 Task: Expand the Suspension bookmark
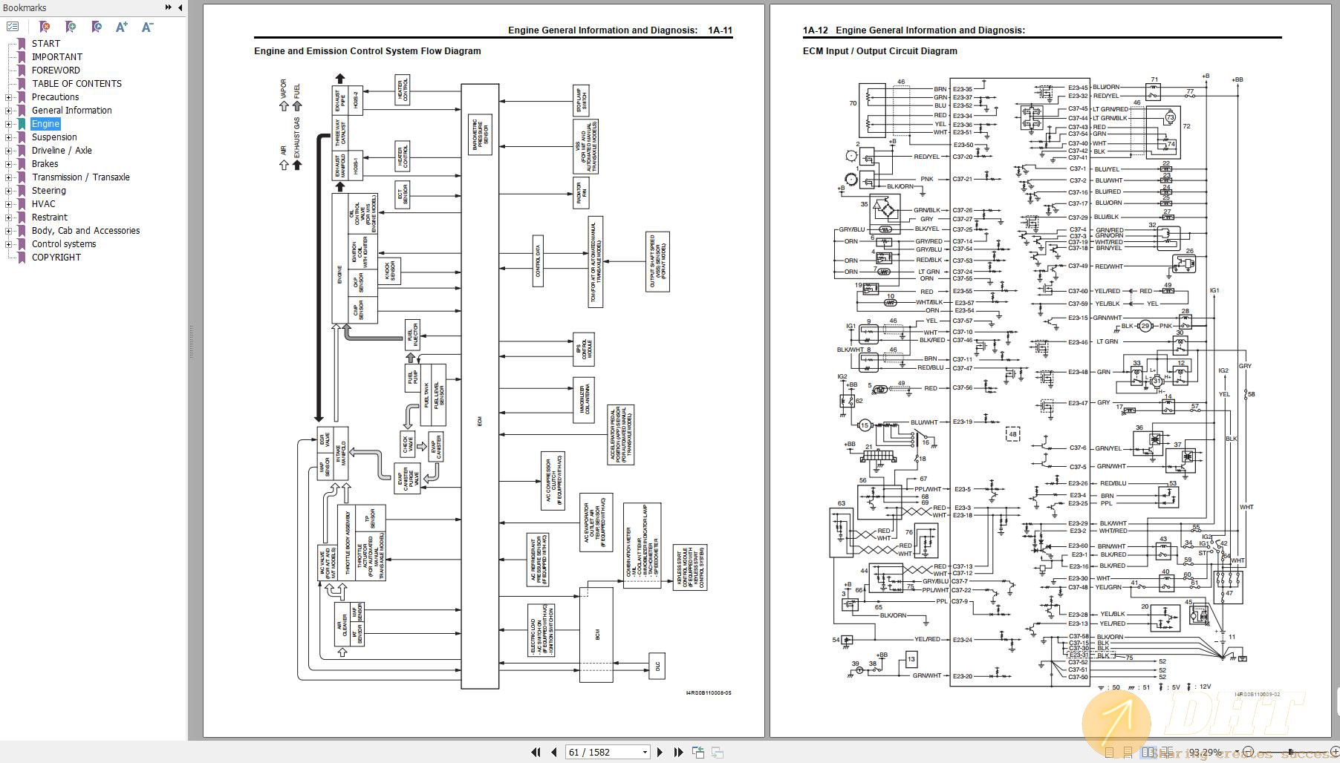(9, 137)
